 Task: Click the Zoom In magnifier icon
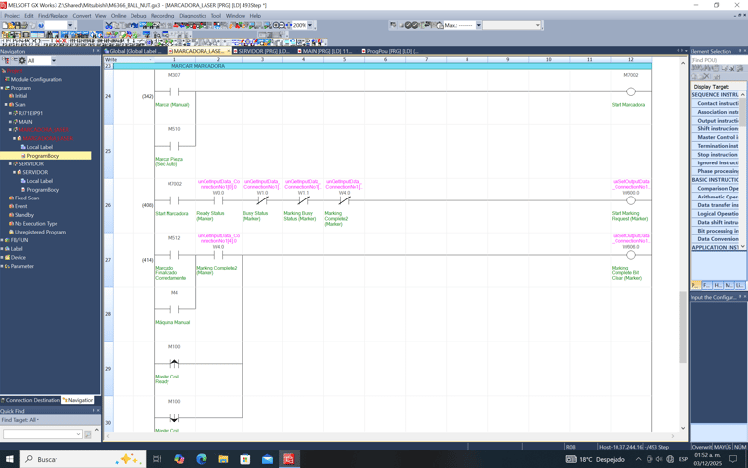276,25
